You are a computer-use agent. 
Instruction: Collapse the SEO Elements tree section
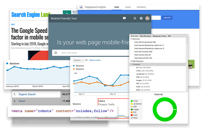(x=131, y=61)
